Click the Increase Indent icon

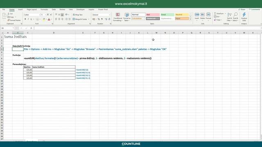coord(70,19)
